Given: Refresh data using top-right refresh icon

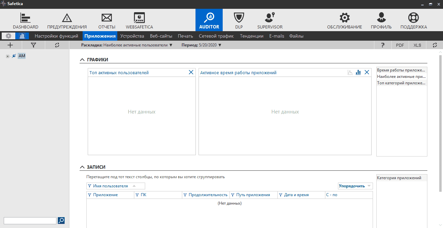Looking at the screenshot, I should pos(434,45).
